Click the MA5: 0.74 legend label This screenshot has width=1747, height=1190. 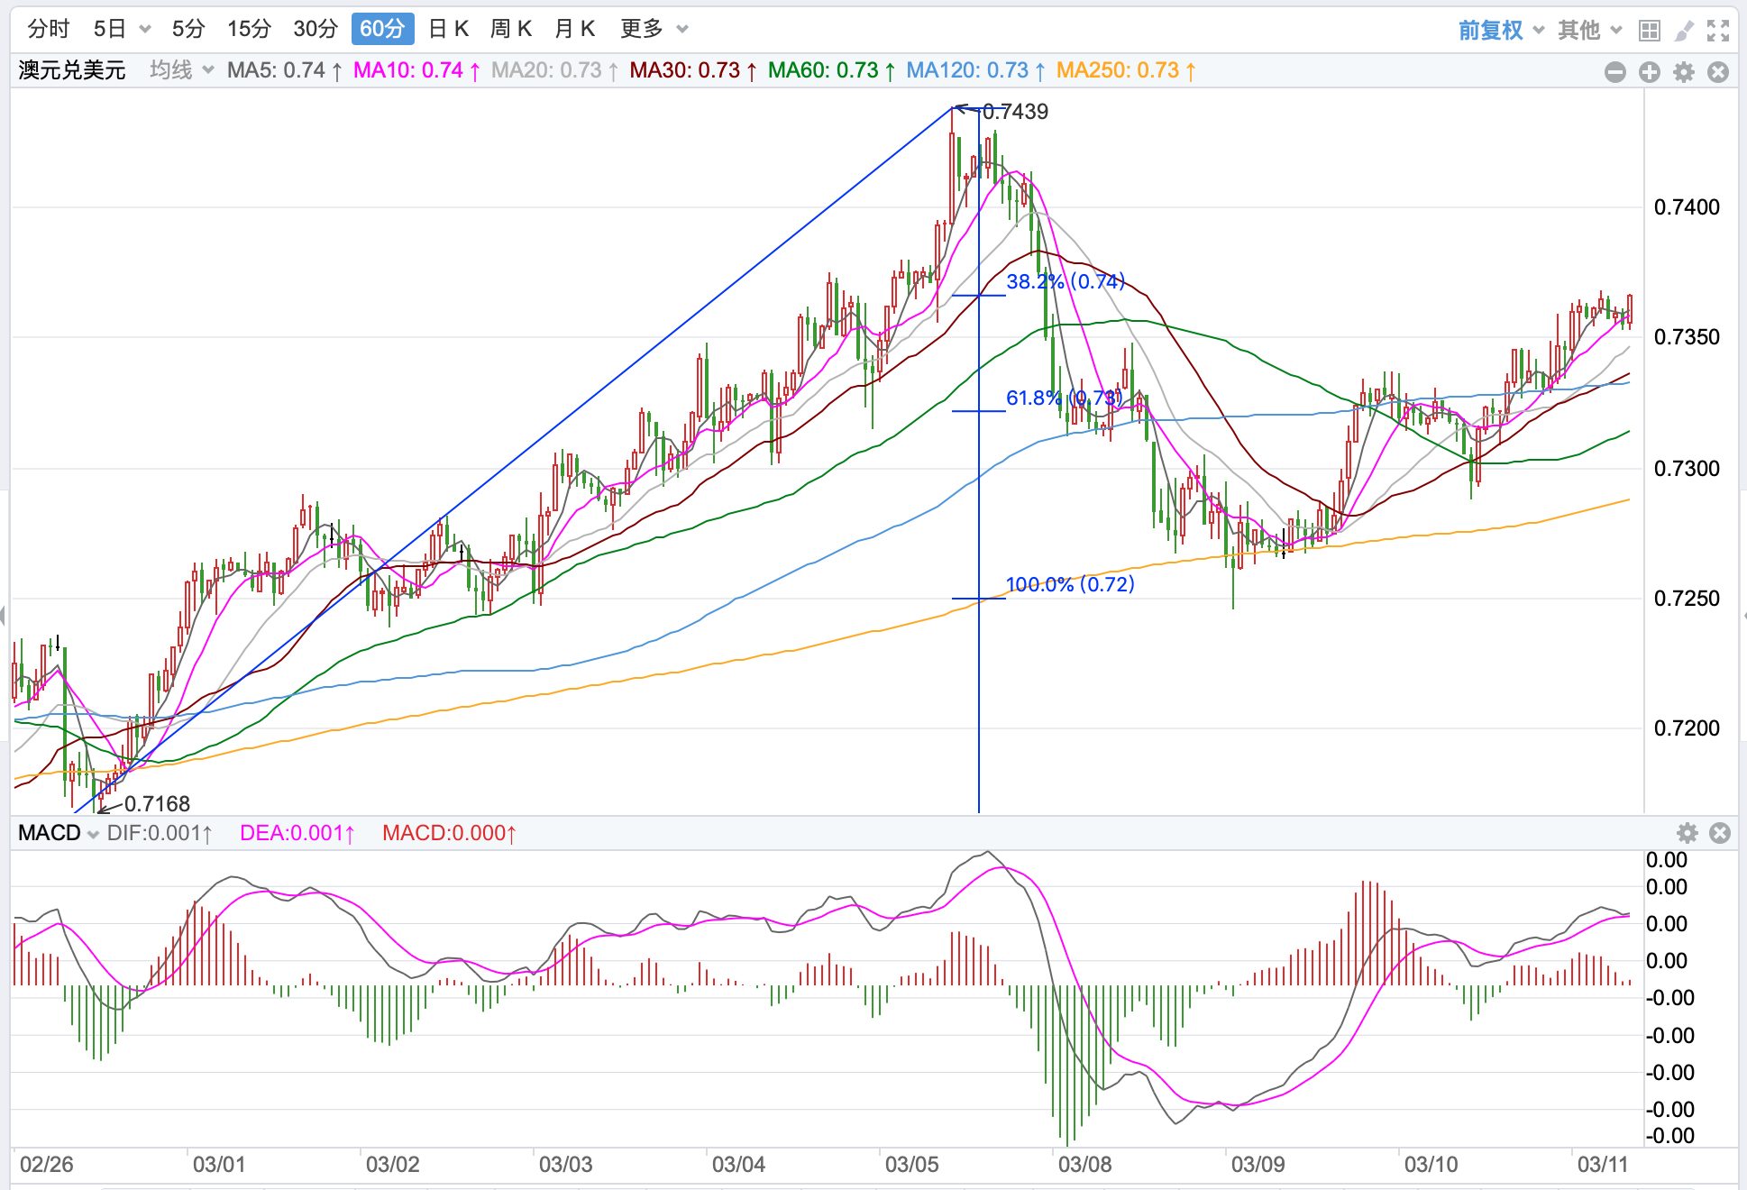click(x=285, y=70)
